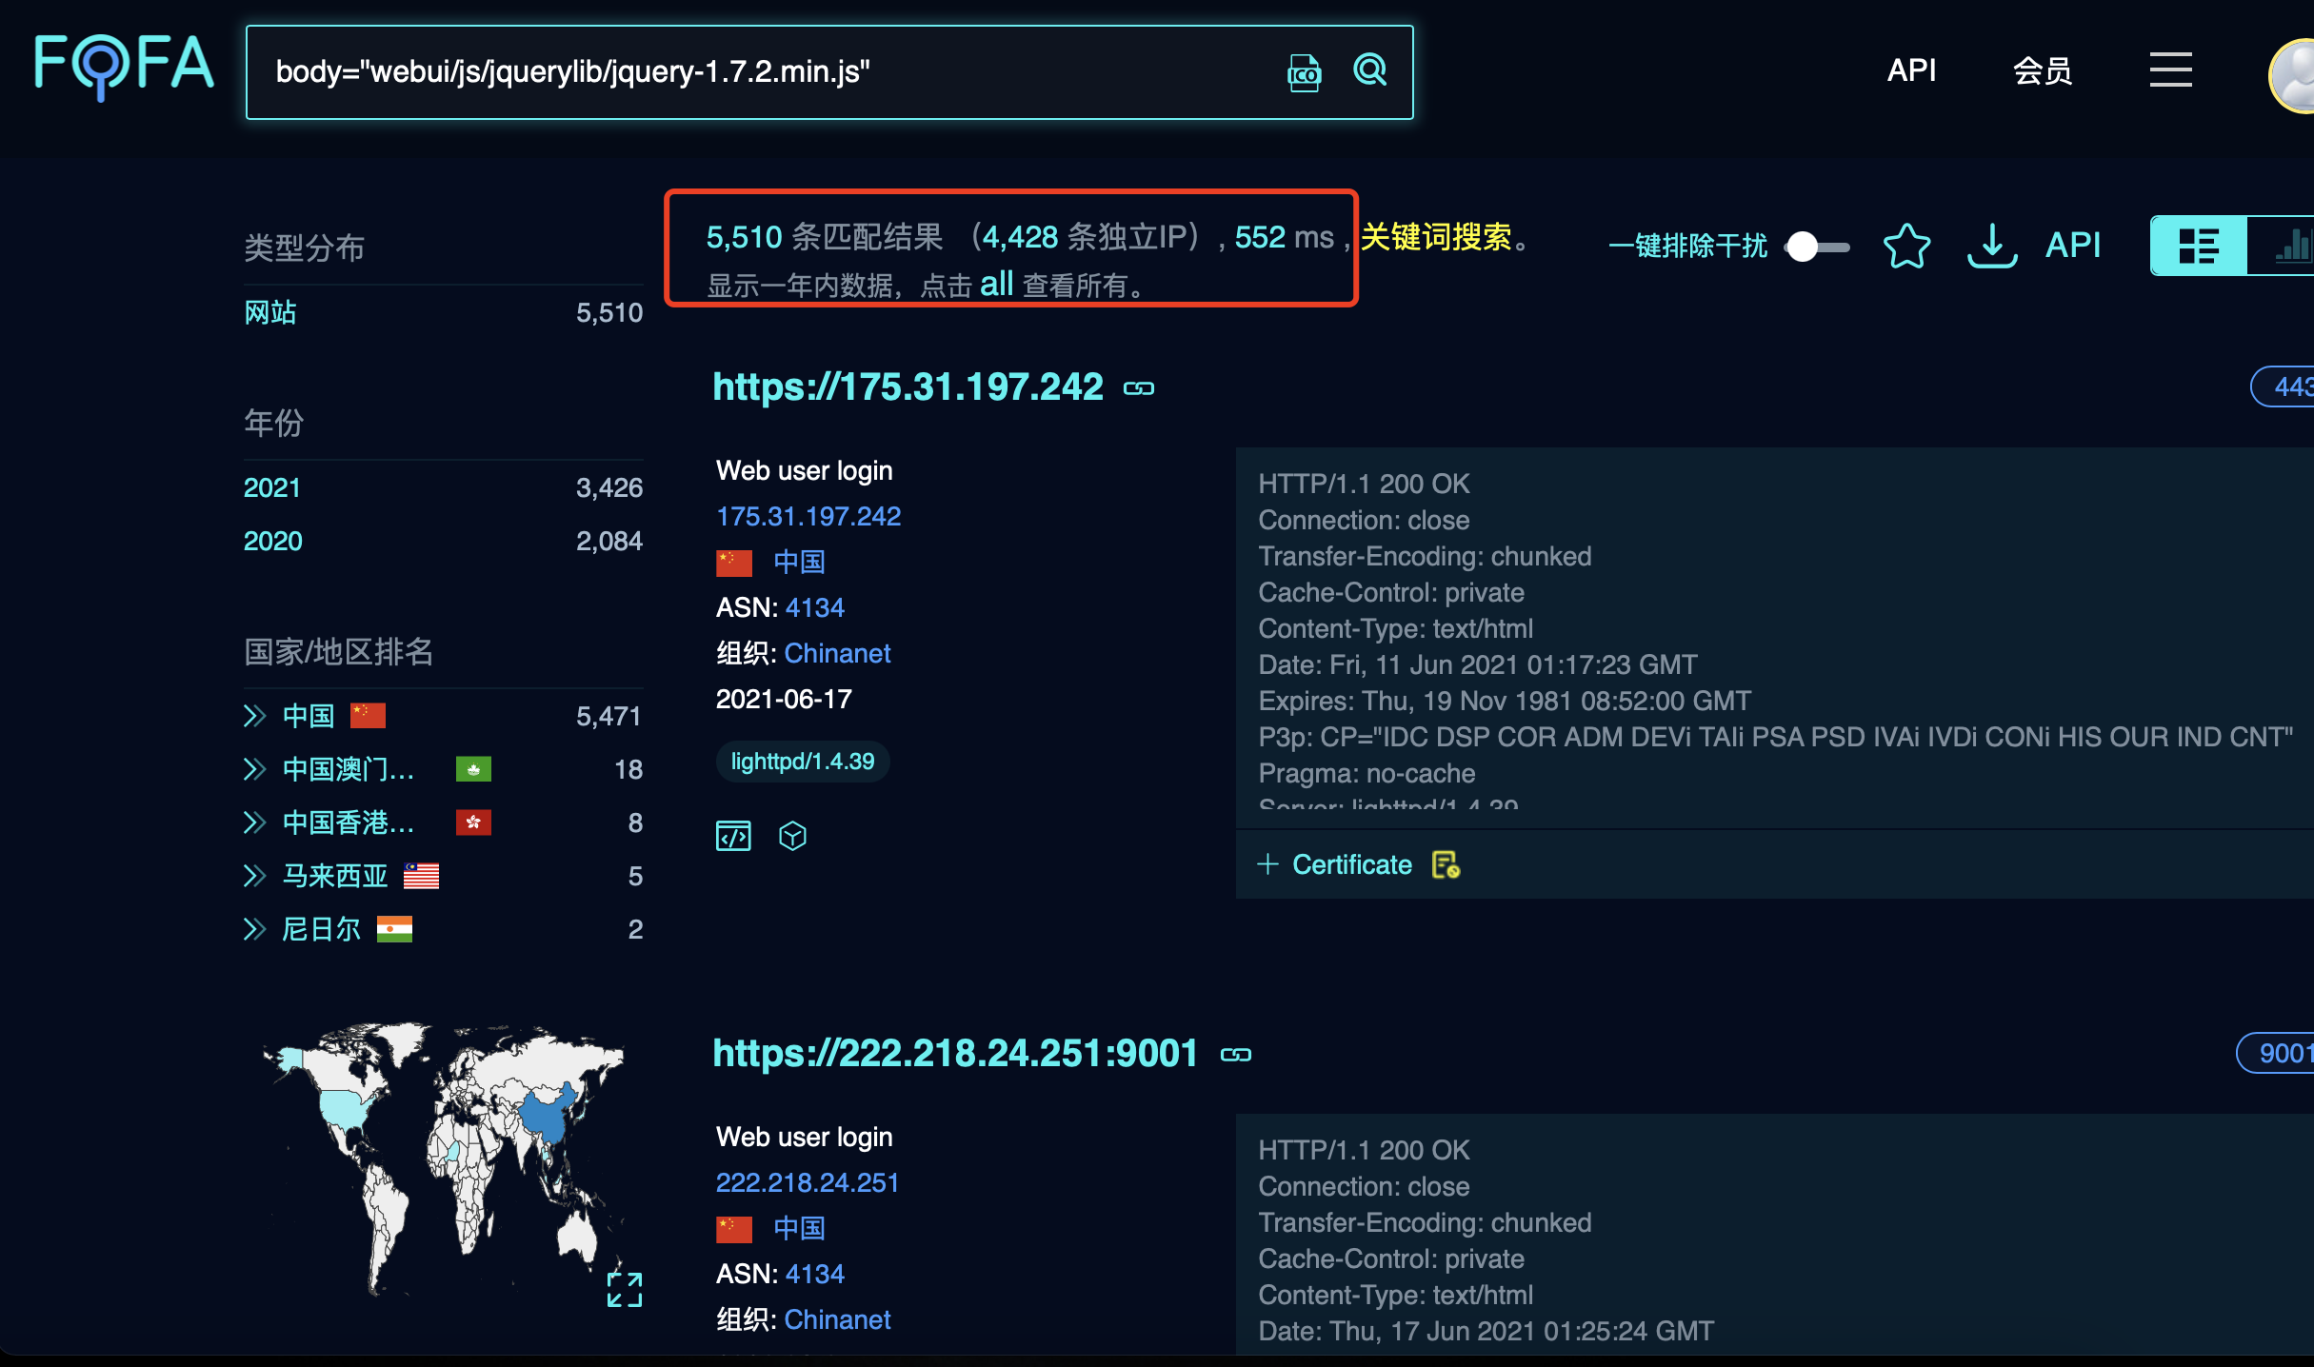Click Malaysia flag in country ranking

click(421, 876)
